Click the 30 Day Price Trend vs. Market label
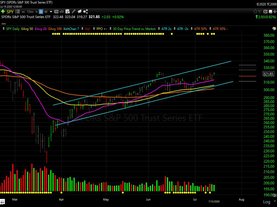Screen dimensions: 277x207 click(134, 29)
